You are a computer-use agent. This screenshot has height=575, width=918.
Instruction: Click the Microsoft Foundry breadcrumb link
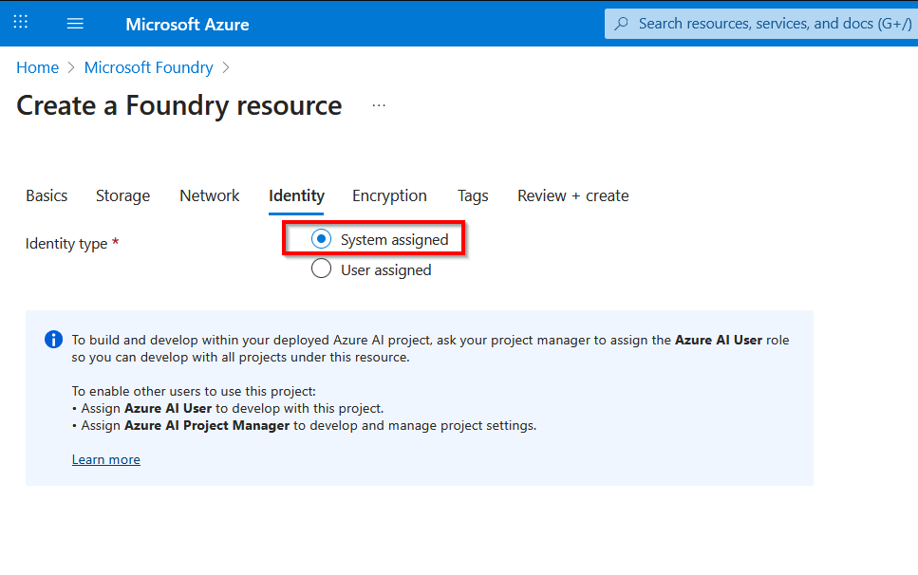[149, 67]
